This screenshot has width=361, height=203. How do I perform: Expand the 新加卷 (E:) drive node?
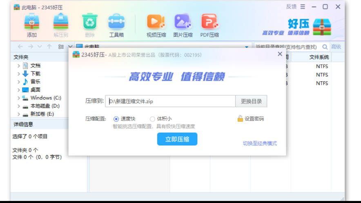point(19,114)
